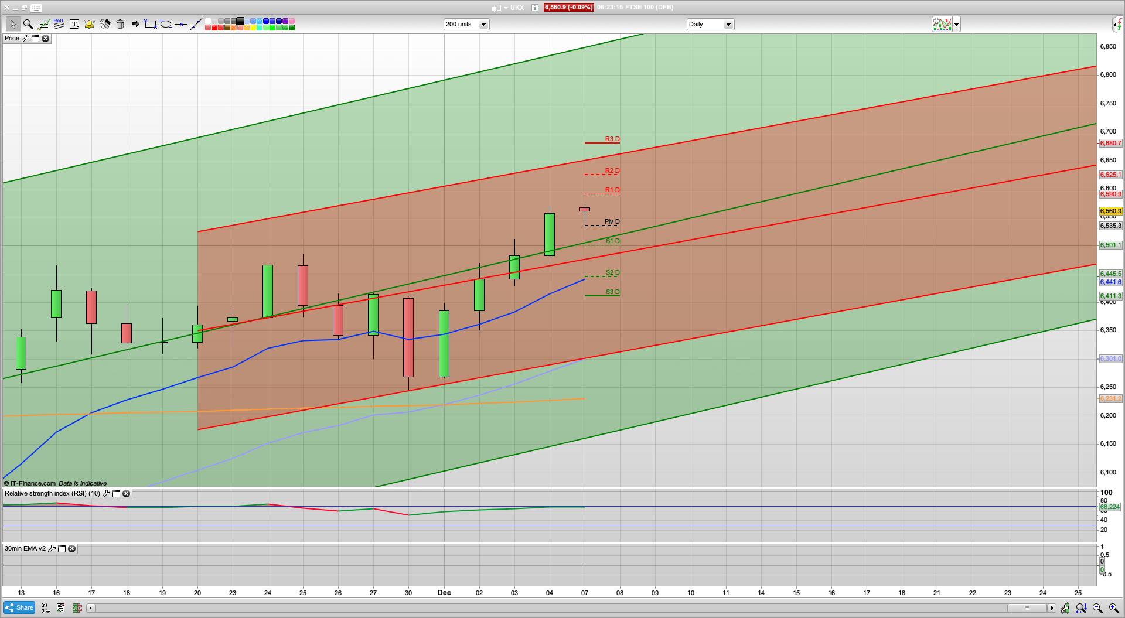The height and width of the screenshot is (618, 1125).
Task: Select the rectangle drawing tool
Action: [x=150, y=24]
